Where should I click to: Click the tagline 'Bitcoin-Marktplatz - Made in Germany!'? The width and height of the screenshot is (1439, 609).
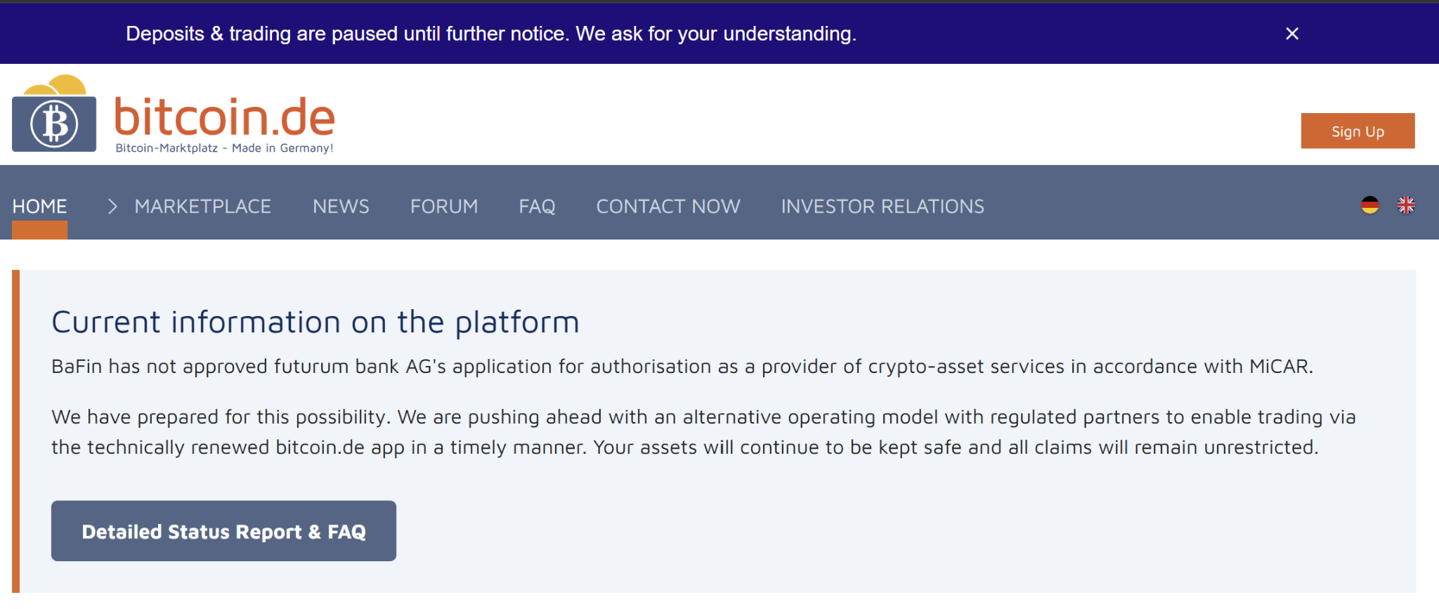[224, 148]
